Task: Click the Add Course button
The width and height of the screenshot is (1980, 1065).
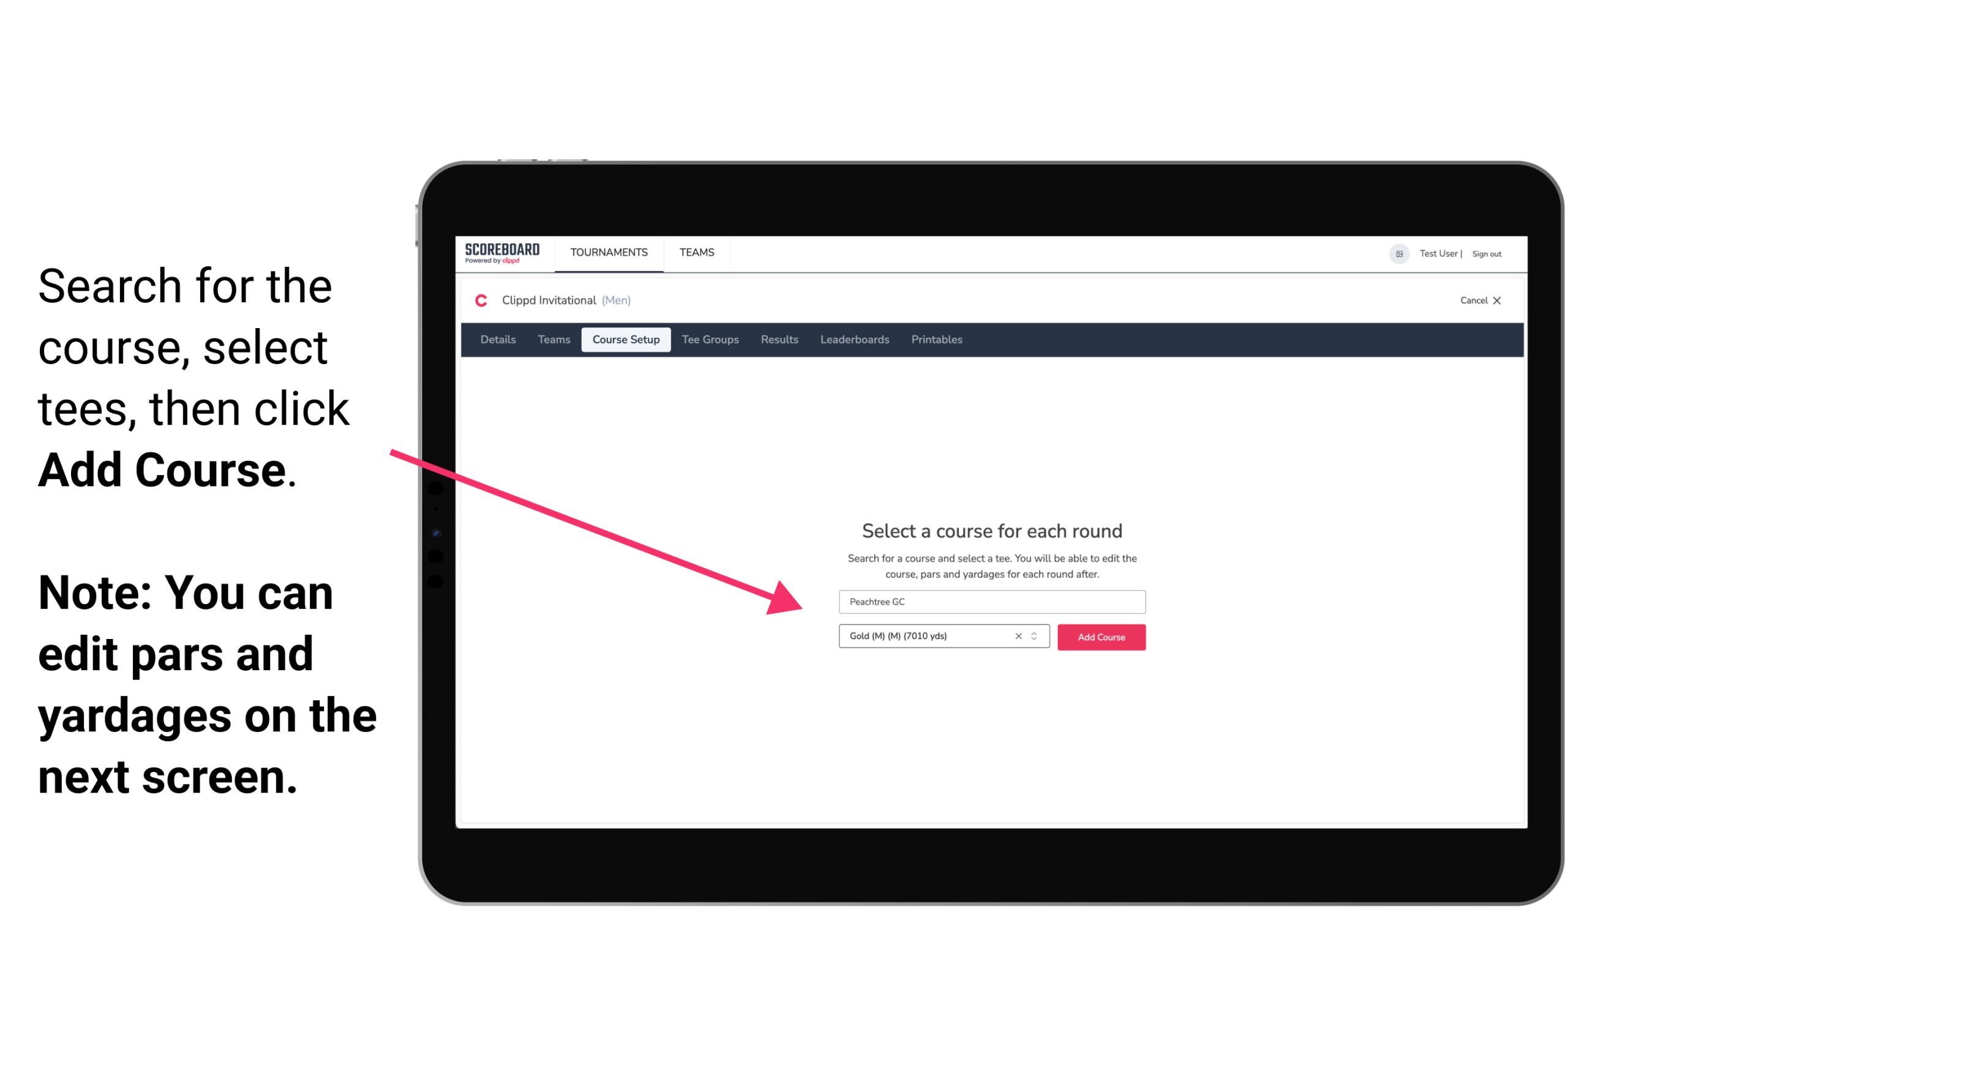Action: point(1100,637)
